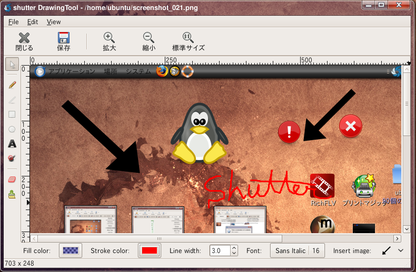Pick the rectangle drawing tool
Image resolution: width=416 pixels, height=272 pixels.
point(12,114)
